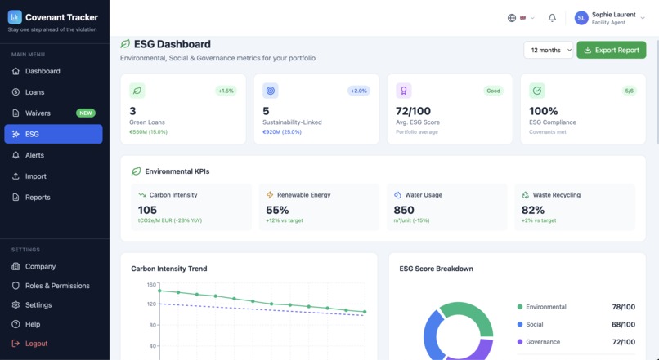Click the Help question-mark icon

[16, 324]
